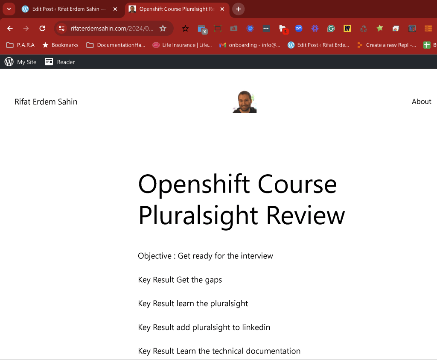Select the Openshift Course Pluralsight Review tab
Viewport: 437px width, 360px height.
tap(177, 9)
